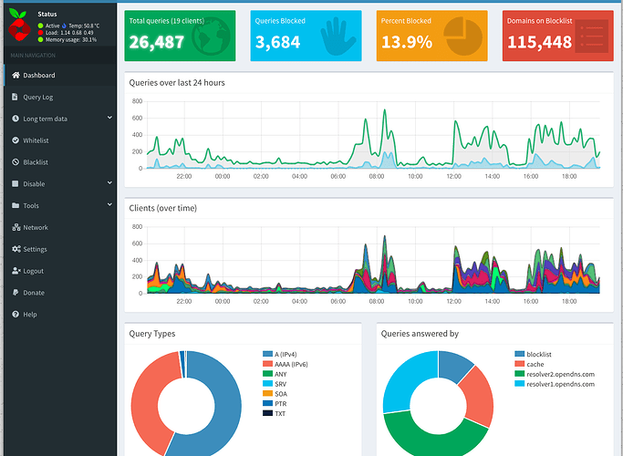
Task: Click the Whitelist check-circle icon
Action: tap(16, 140)
